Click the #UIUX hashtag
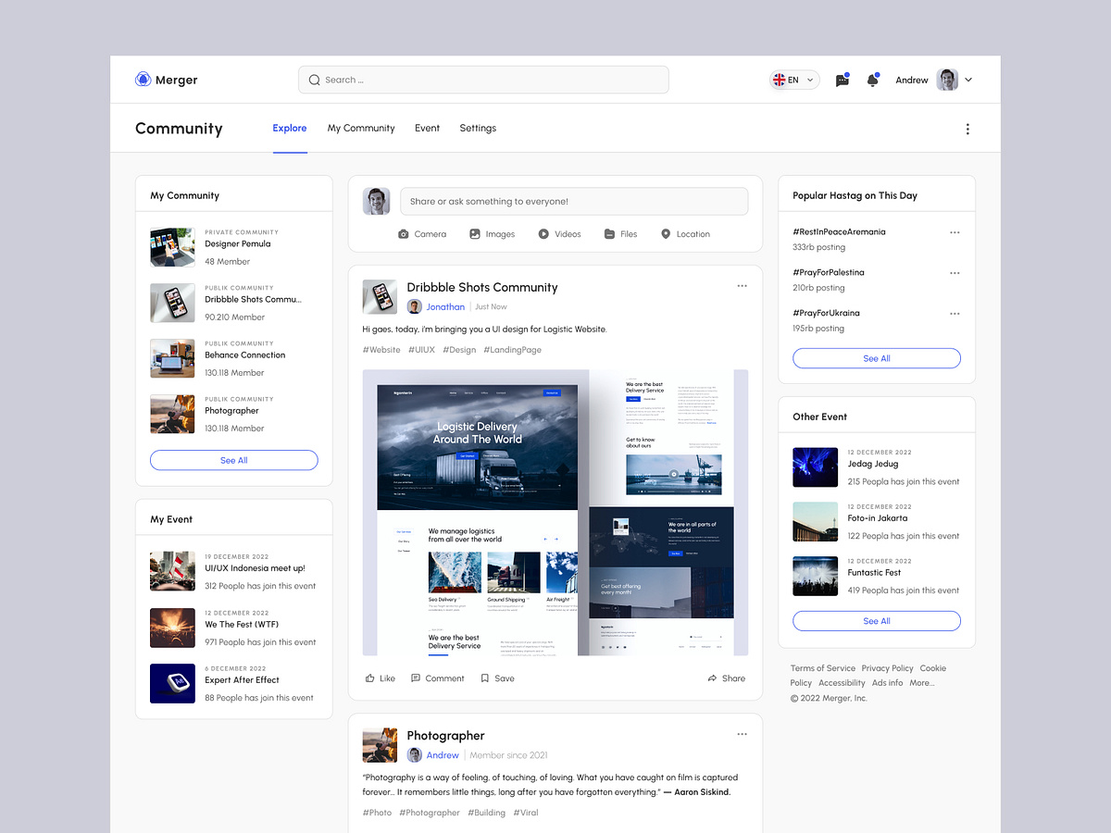This screenshot has width=1111, height=833. (421, 350)
